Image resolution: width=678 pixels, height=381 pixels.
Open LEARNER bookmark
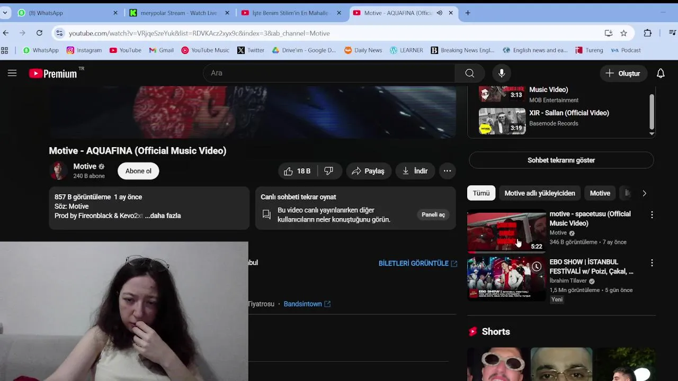pyautogui.click(x=406, y=50)
